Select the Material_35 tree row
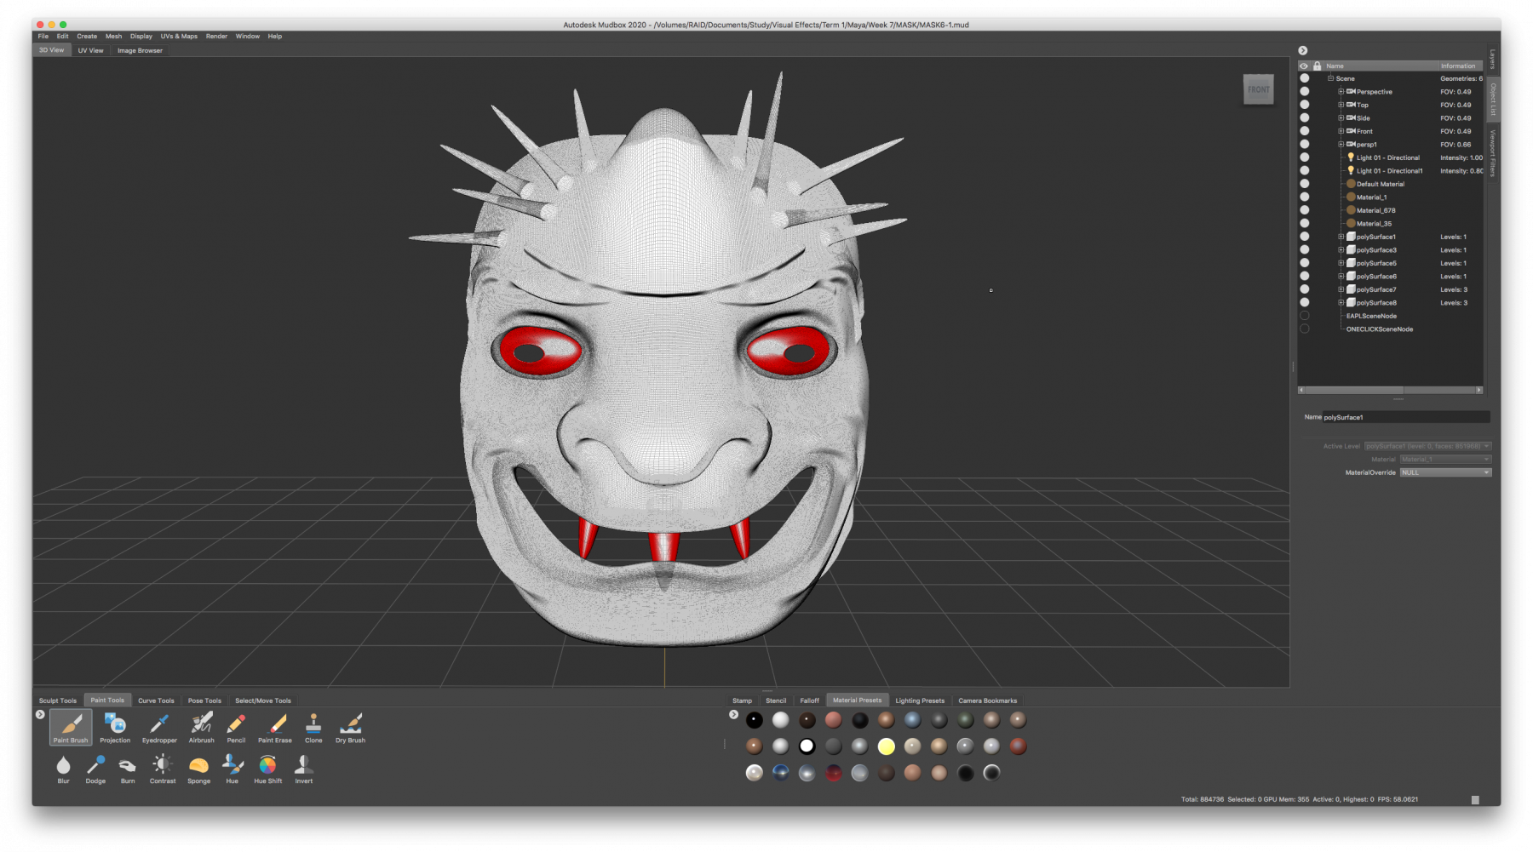The image size is (1533, 852). pos(1374,224)
